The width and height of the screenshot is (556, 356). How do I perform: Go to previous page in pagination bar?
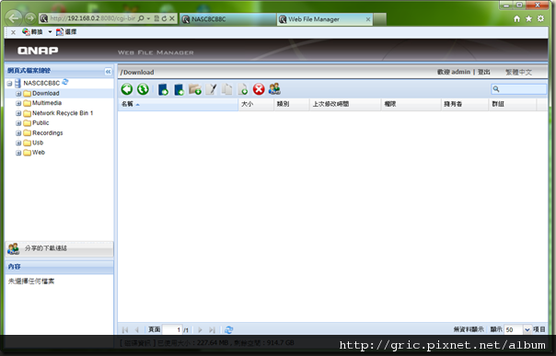(x=136, y=330)
